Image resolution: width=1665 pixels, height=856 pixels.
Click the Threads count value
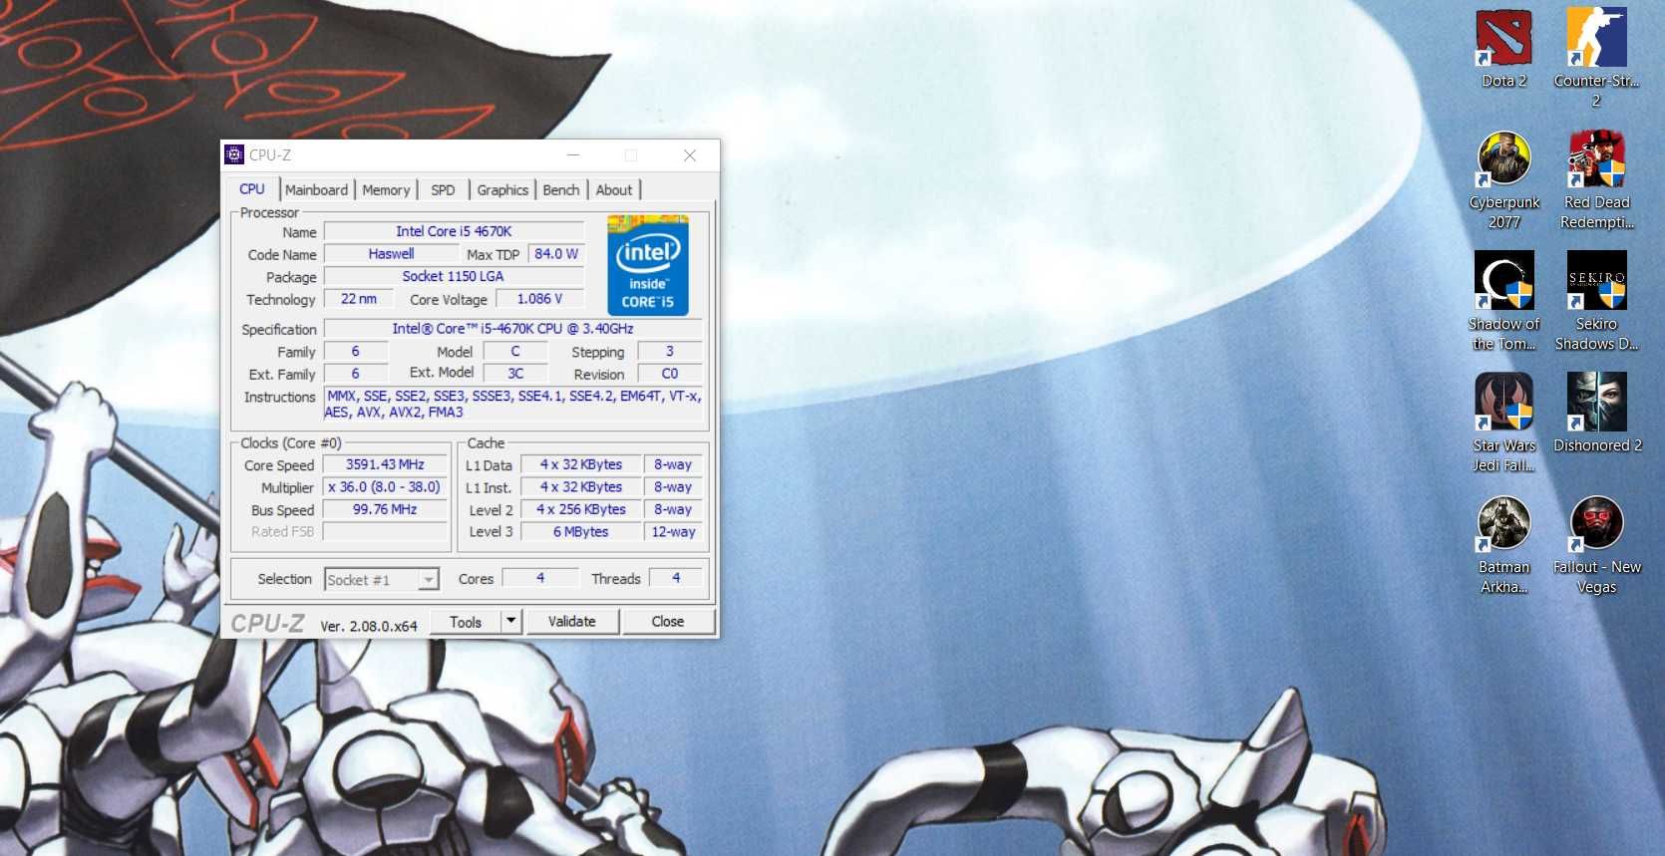(676, 578)
